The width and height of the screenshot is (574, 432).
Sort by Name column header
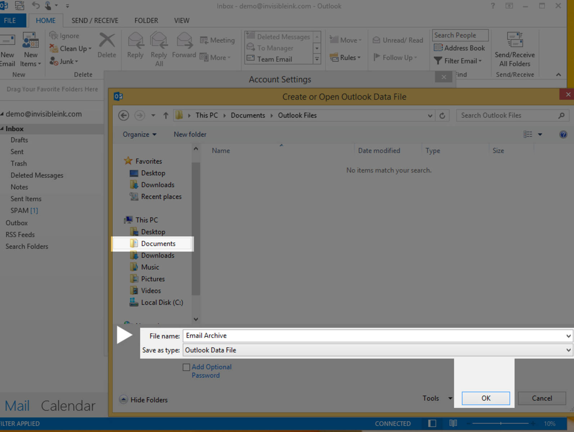(x=221, y=150)
